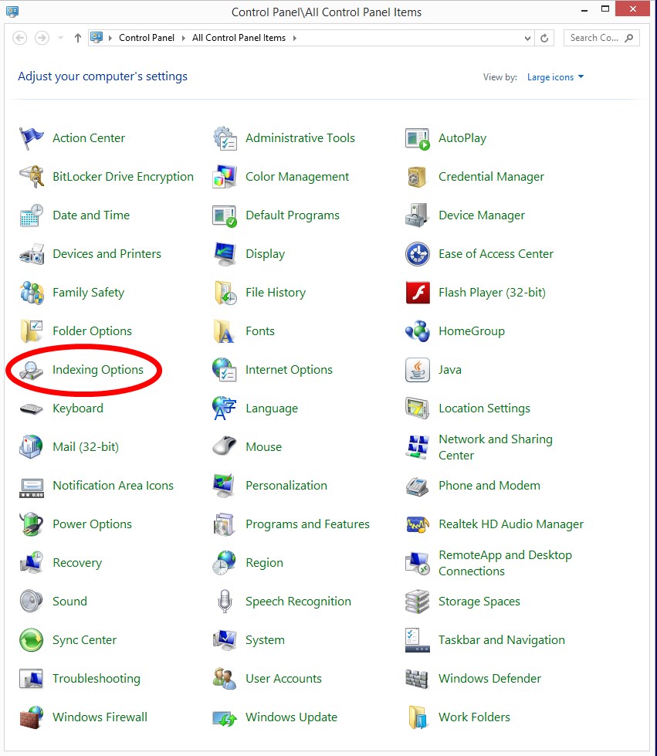Open the Location Settings link

click(484, 409)
